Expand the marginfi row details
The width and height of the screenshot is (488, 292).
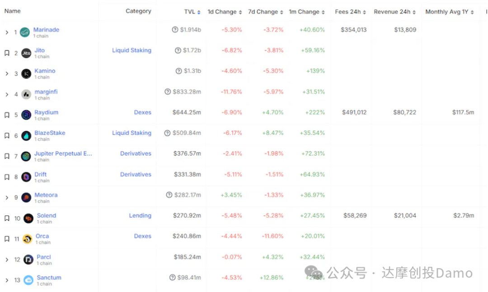[x=7, y=94]
